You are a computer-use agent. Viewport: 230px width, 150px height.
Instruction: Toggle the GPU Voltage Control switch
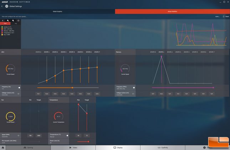pos(19,94)
